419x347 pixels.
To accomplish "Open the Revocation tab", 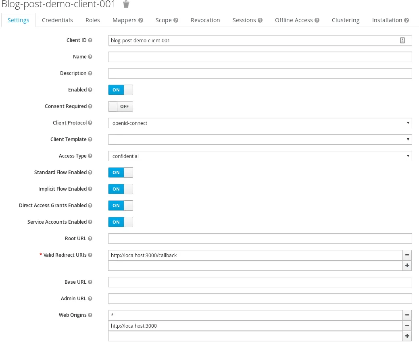I will point(205,20).
